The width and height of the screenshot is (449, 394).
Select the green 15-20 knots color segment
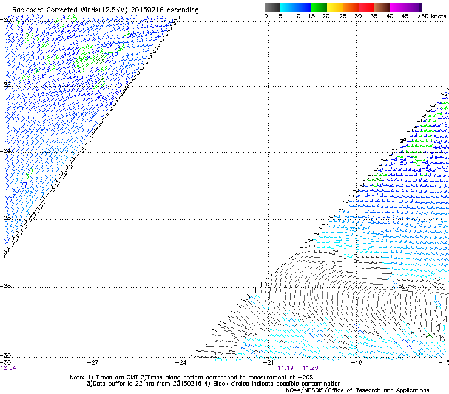coord(319,7)
